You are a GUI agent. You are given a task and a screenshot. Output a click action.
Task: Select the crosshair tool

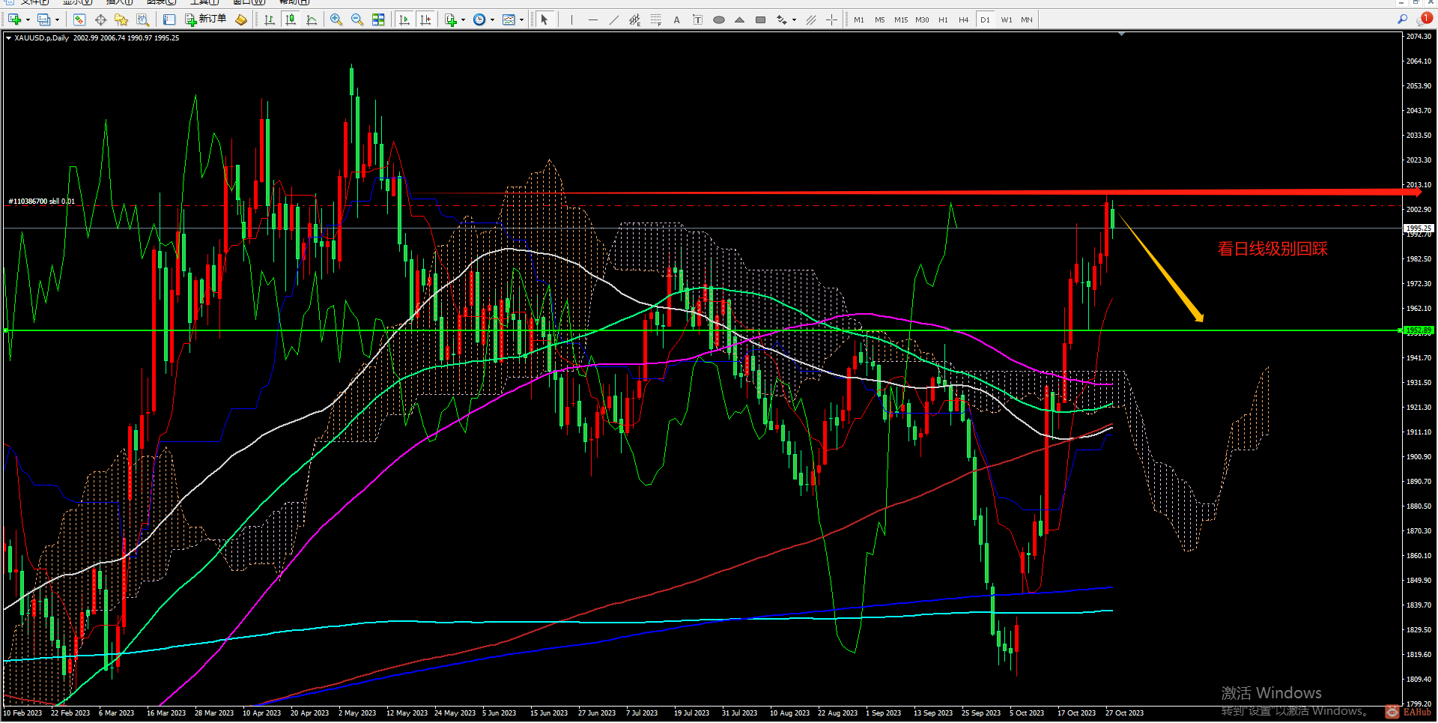[831, 19]
